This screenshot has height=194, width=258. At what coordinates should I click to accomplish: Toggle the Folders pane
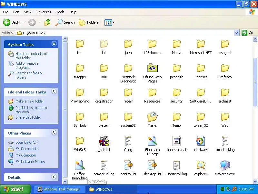89,22
